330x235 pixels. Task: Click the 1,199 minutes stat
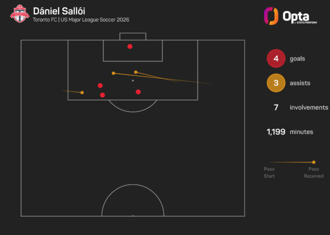(x=290, y=132)
